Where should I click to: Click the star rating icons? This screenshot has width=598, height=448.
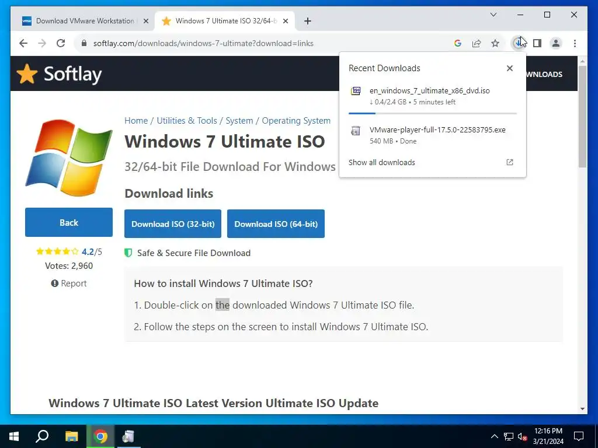coord(57,251)
